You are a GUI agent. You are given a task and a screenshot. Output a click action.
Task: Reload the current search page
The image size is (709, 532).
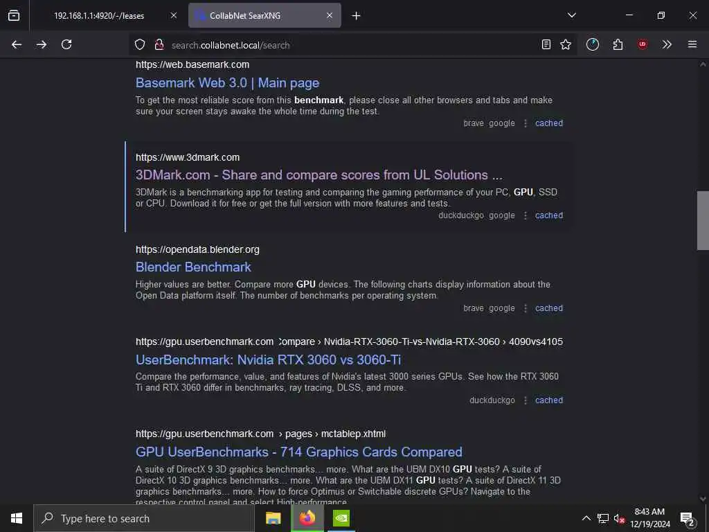tap(66, 44)
